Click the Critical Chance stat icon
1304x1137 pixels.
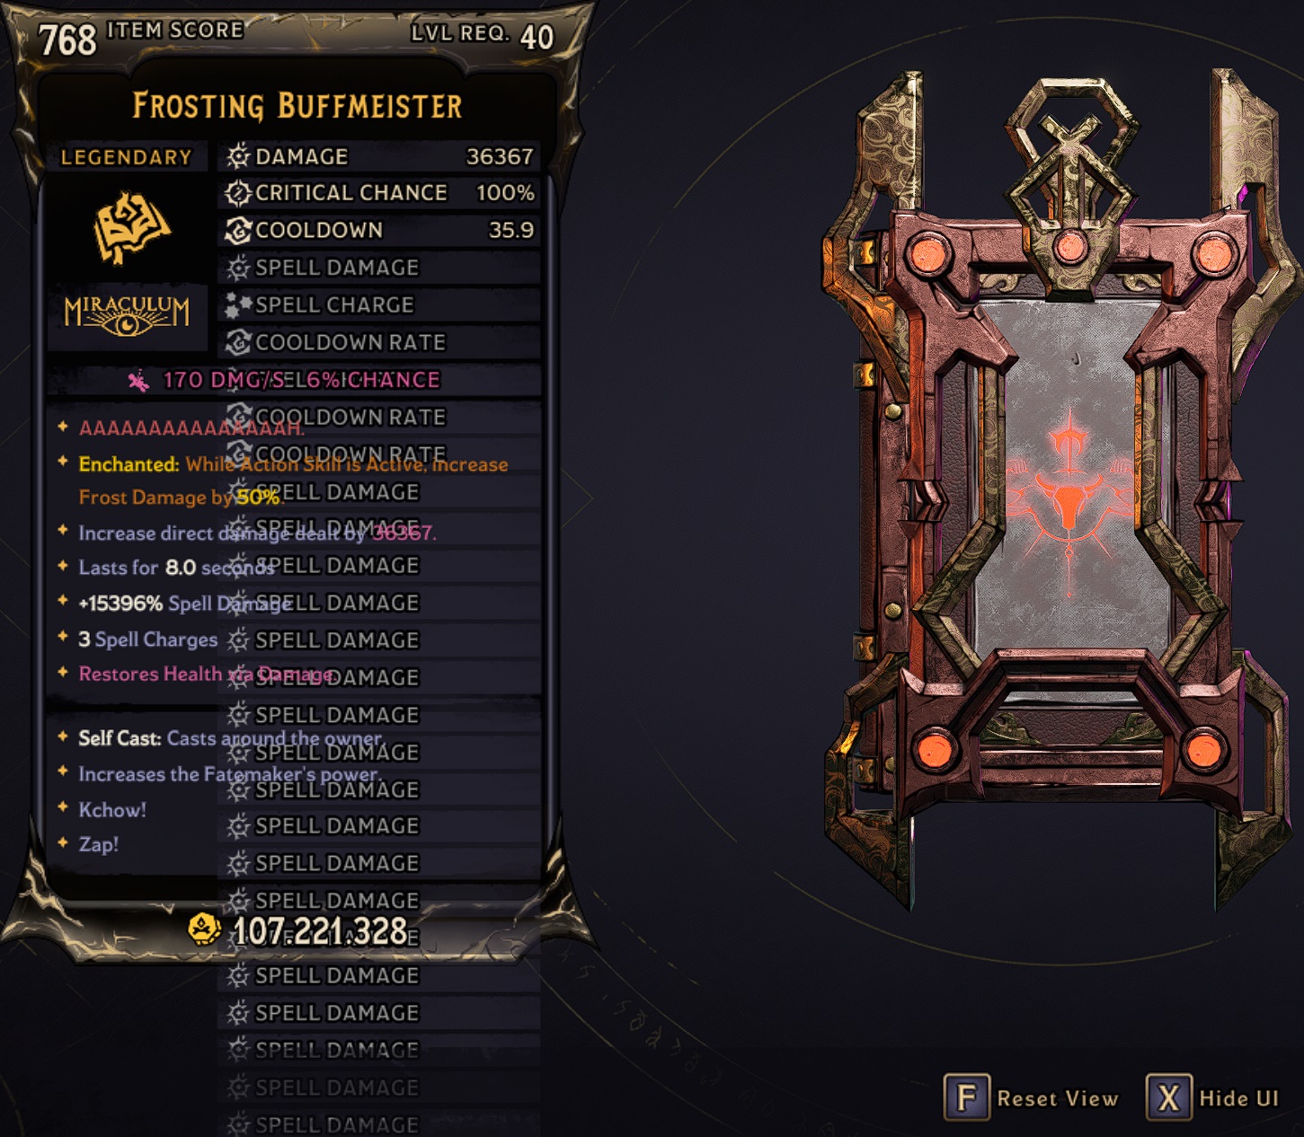coord(238,193)
